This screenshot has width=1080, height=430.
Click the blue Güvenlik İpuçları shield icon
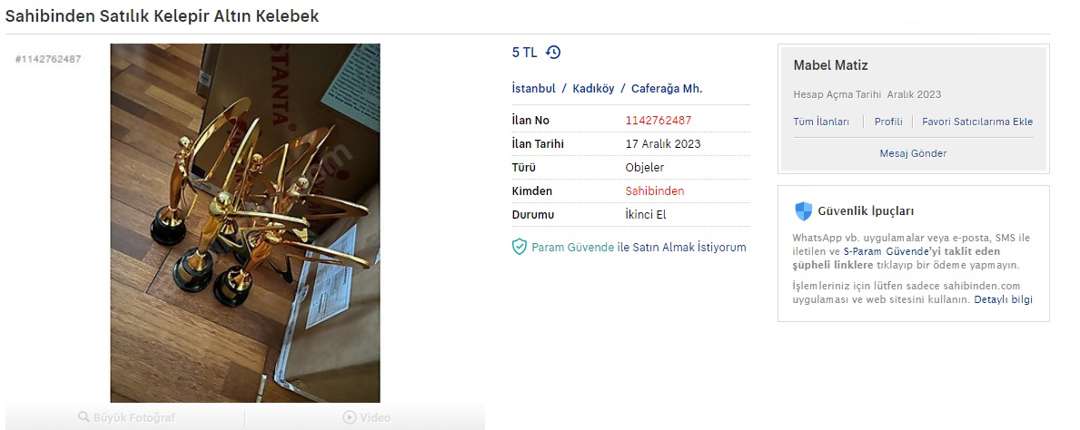pos(803,211)
